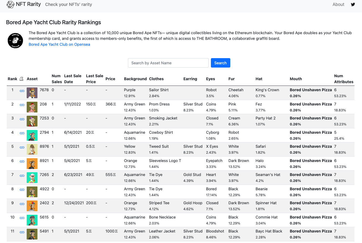362x243 pixels.
Task: Click the Bored Ape Yacht Club round logo
Action: 15,41
